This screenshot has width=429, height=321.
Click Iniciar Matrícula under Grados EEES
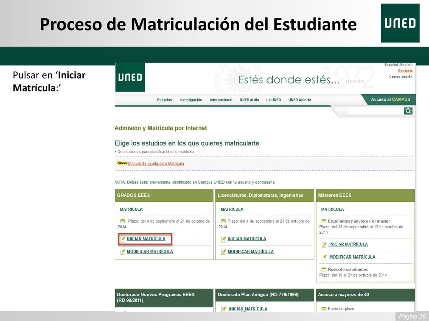pyautogui.click(x=146, y=239)
